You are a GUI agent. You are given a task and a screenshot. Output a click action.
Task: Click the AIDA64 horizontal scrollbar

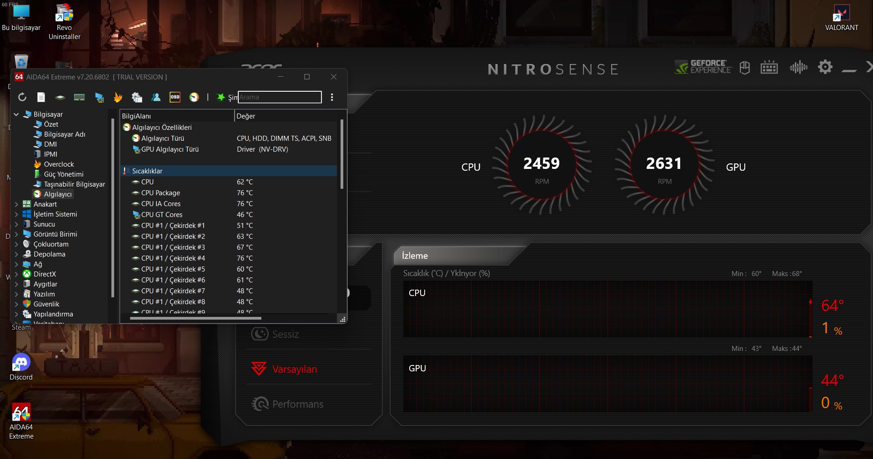click(196, 318)
